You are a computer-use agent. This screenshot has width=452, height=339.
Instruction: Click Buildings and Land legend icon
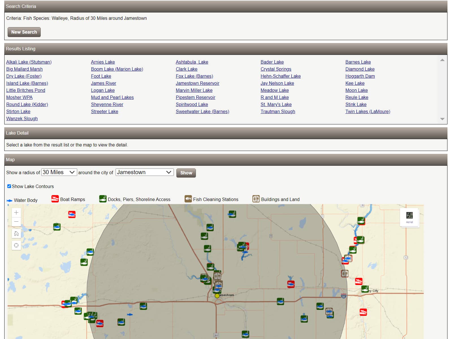coord(256,199)
